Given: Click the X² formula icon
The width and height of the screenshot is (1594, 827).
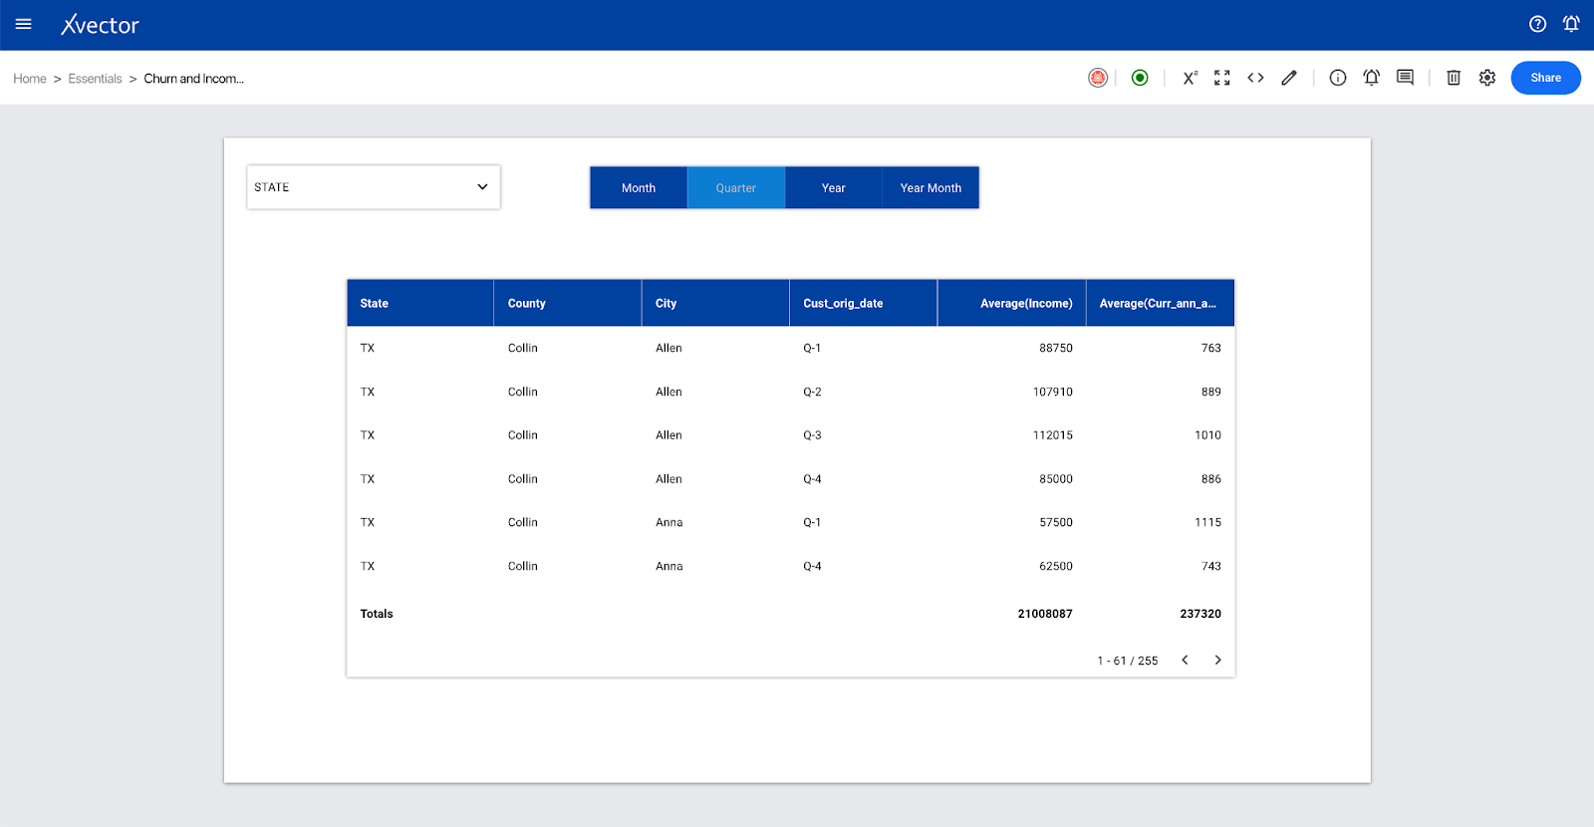Looking at the screenshot, I should pyautogui.click(x=1190, y=78).
